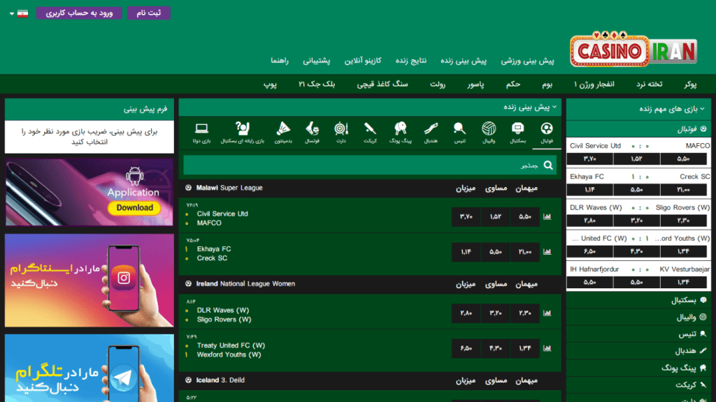Select away odds ۱,۳۴ for Wexford Youths in main list
This screenshot has width=716, height=402.
pos(524,348)
